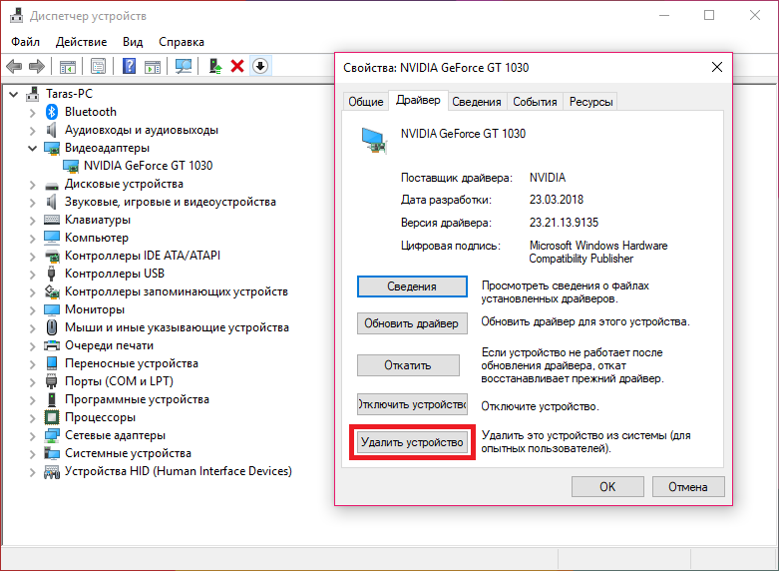Click the scan for hardware changes icon
Screen dimensions: 779x571
[x=184, y=66]
